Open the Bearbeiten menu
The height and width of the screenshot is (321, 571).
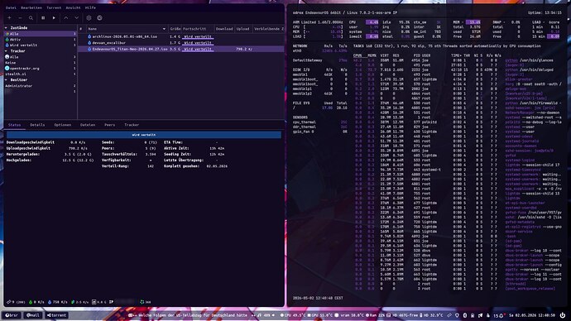pyautogui.click(x=31, y=7)
